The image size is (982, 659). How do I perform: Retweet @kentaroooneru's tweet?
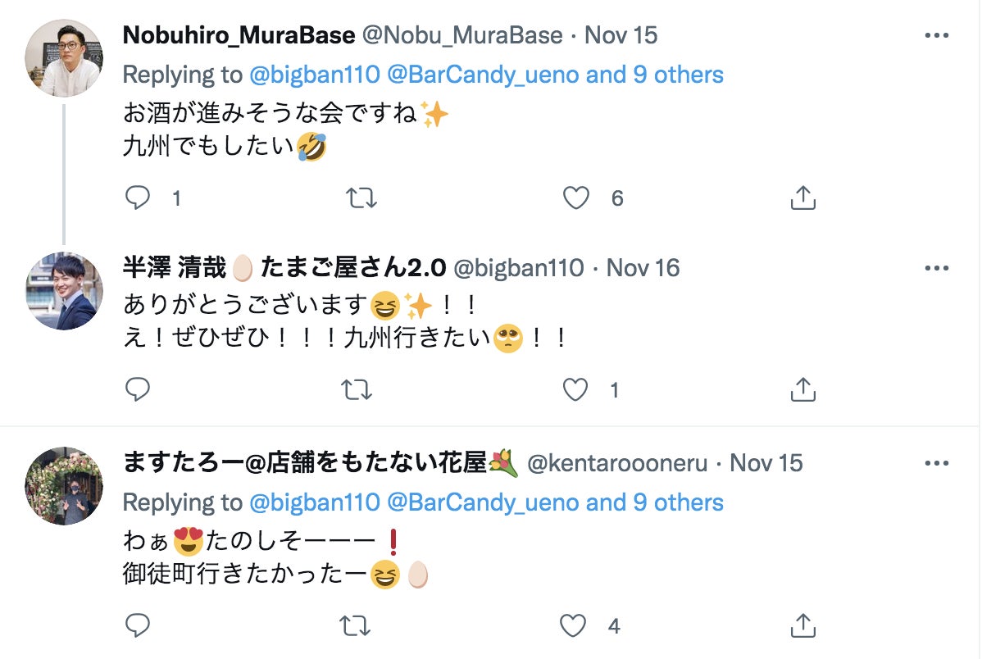point(357,626)
